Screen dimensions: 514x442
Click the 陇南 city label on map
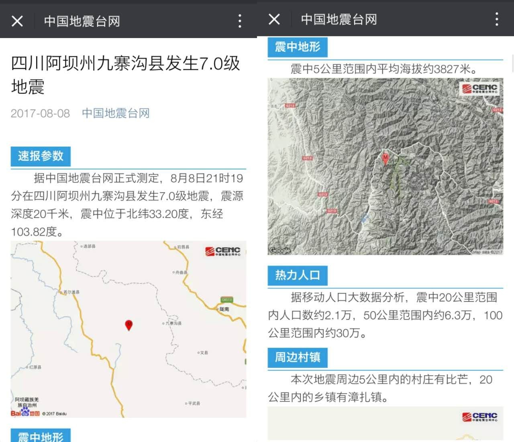click(x=224, y=309)
